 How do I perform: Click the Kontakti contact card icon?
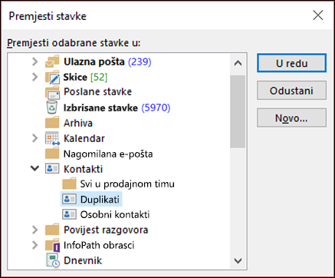[52, 169]
